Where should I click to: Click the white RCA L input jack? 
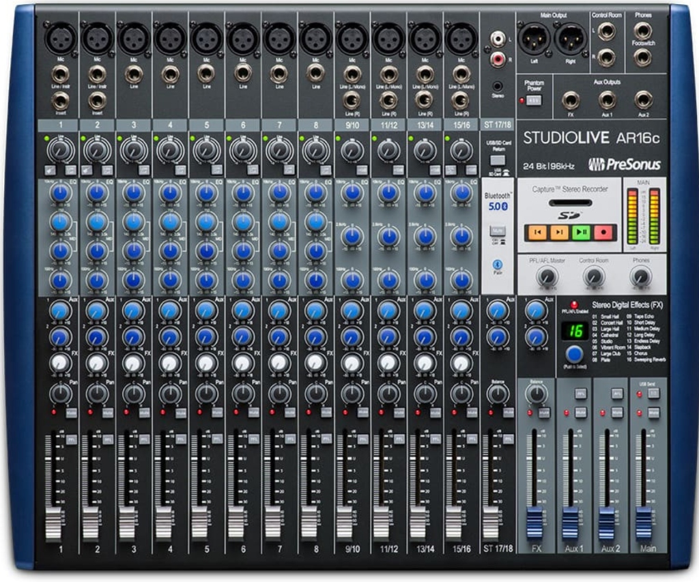(x=498, y=38)
